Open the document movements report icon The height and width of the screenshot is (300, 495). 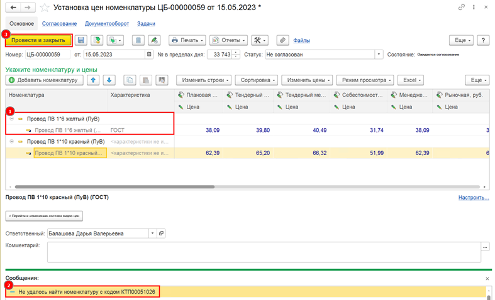tap(138, 40)
